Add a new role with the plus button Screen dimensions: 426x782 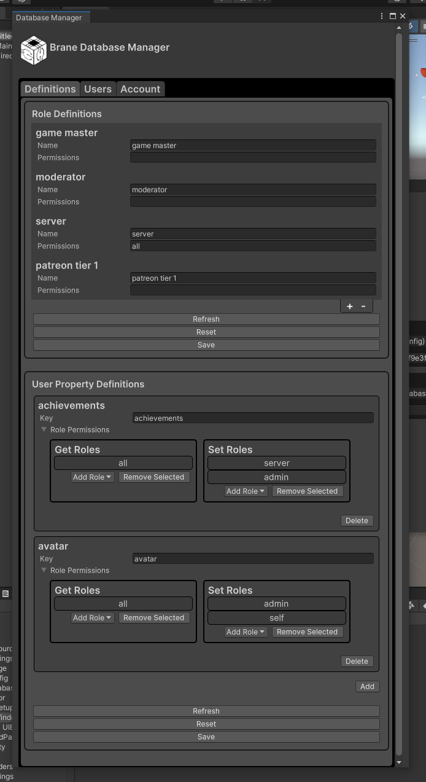point(349,306)
